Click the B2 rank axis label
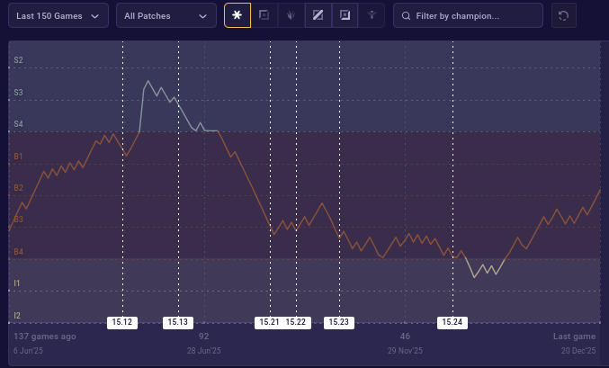This screenshot has height=368, width=609. pos(18,188)
